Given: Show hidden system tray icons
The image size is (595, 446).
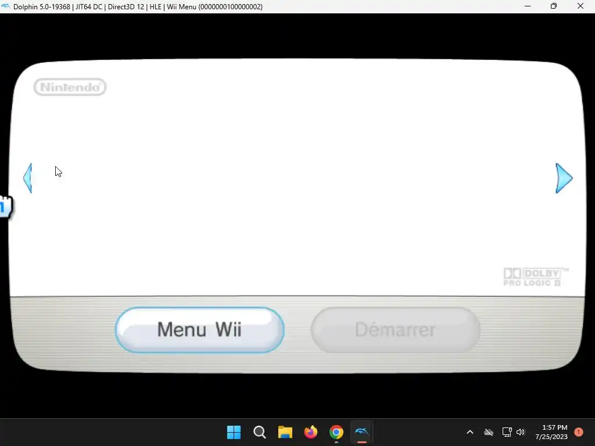Looking at the screenshot, I should 469,432.
